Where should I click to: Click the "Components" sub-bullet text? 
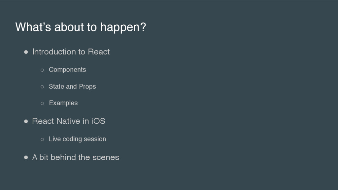[67, 70]
